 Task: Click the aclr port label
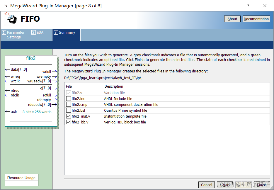pyautogui.click(x=14, y=111)
